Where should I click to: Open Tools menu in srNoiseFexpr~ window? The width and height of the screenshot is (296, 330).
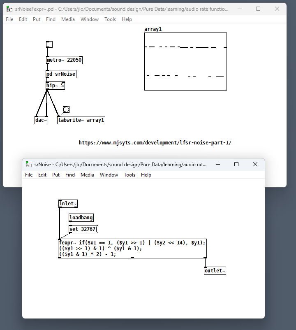(110, 19)
